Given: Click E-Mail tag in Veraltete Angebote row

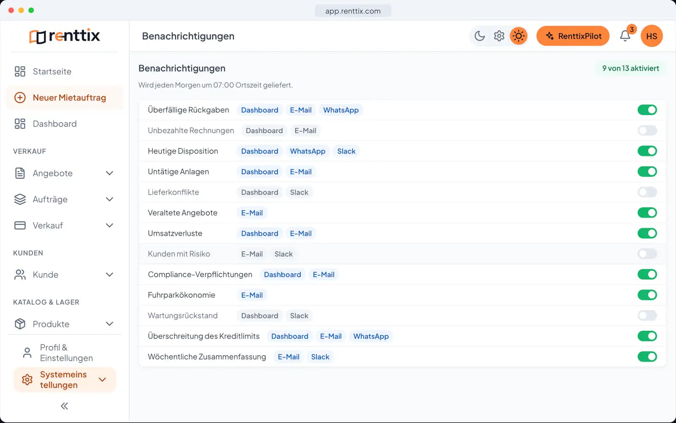Looking at the screenshot, I should [x=252, y=213].
